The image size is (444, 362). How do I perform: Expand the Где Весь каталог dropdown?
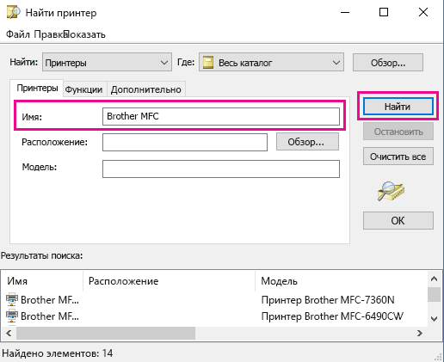click(336, 62)
